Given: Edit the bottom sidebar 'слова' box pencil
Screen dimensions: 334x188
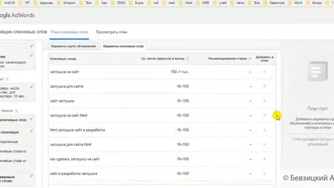Looking at the screenshot, I should tap(31, 175).
